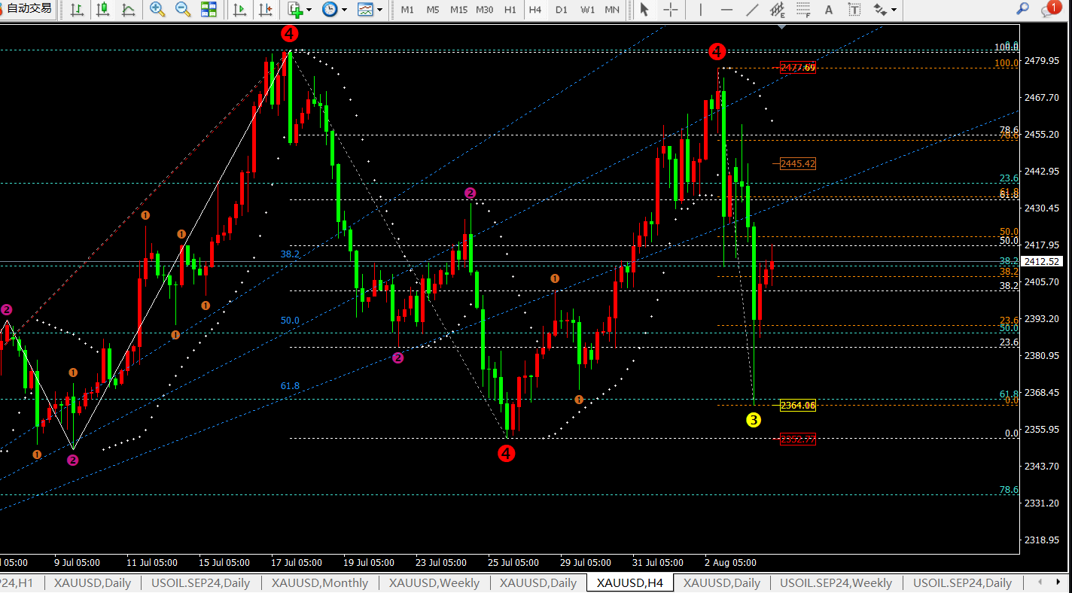
Task: Set timeframe to H1
Action: [510, 10]
